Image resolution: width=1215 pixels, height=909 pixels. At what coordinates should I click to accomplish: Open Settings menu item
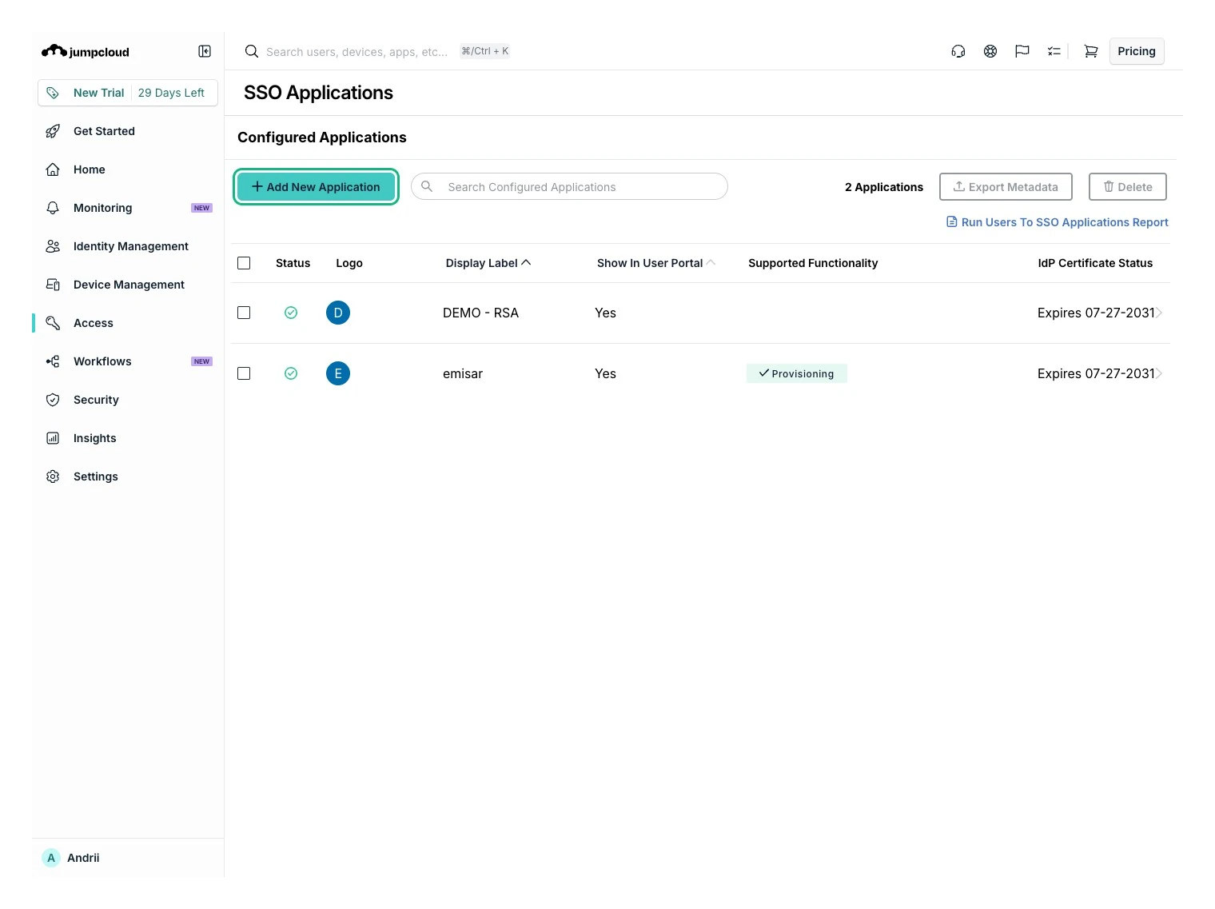pyautogui.click(x=96, y=476)
